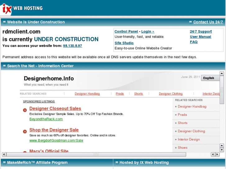The width and height of the screenshot is (226, 169).
Task: Click the horizontal scrollbar left arrow at far left
Action: click(4, 154)
